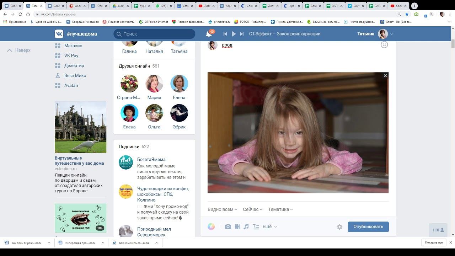Attach a photo using camera icon
The width and height of the screenshot is (455, 256).
228,227
